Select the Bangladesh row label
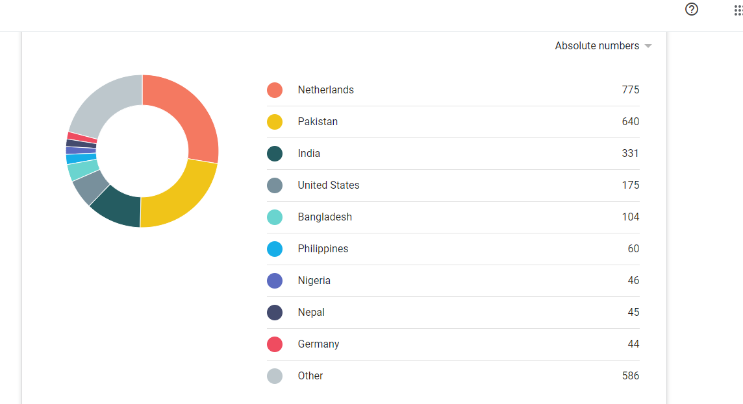This screenshot has height=404, width=743. [325, 217]
